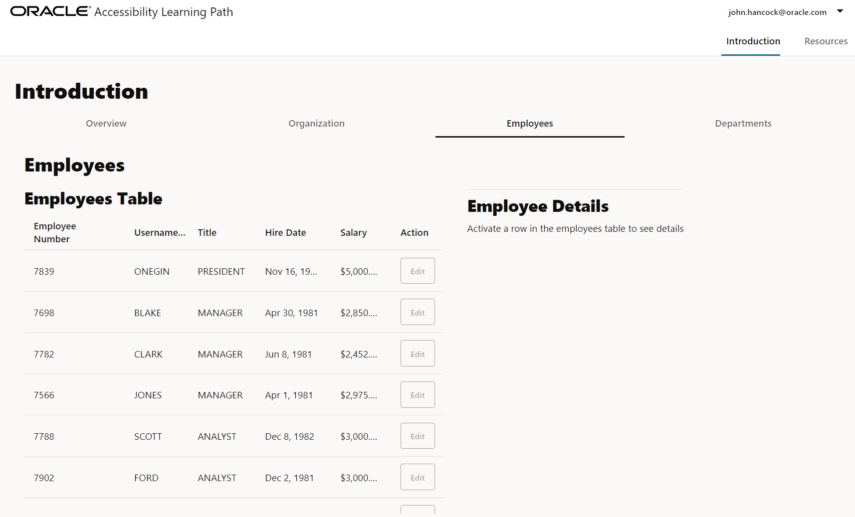The image size is (855, 517).
Task: Edit employee BLAKE
Action: [x=418, y=312]
